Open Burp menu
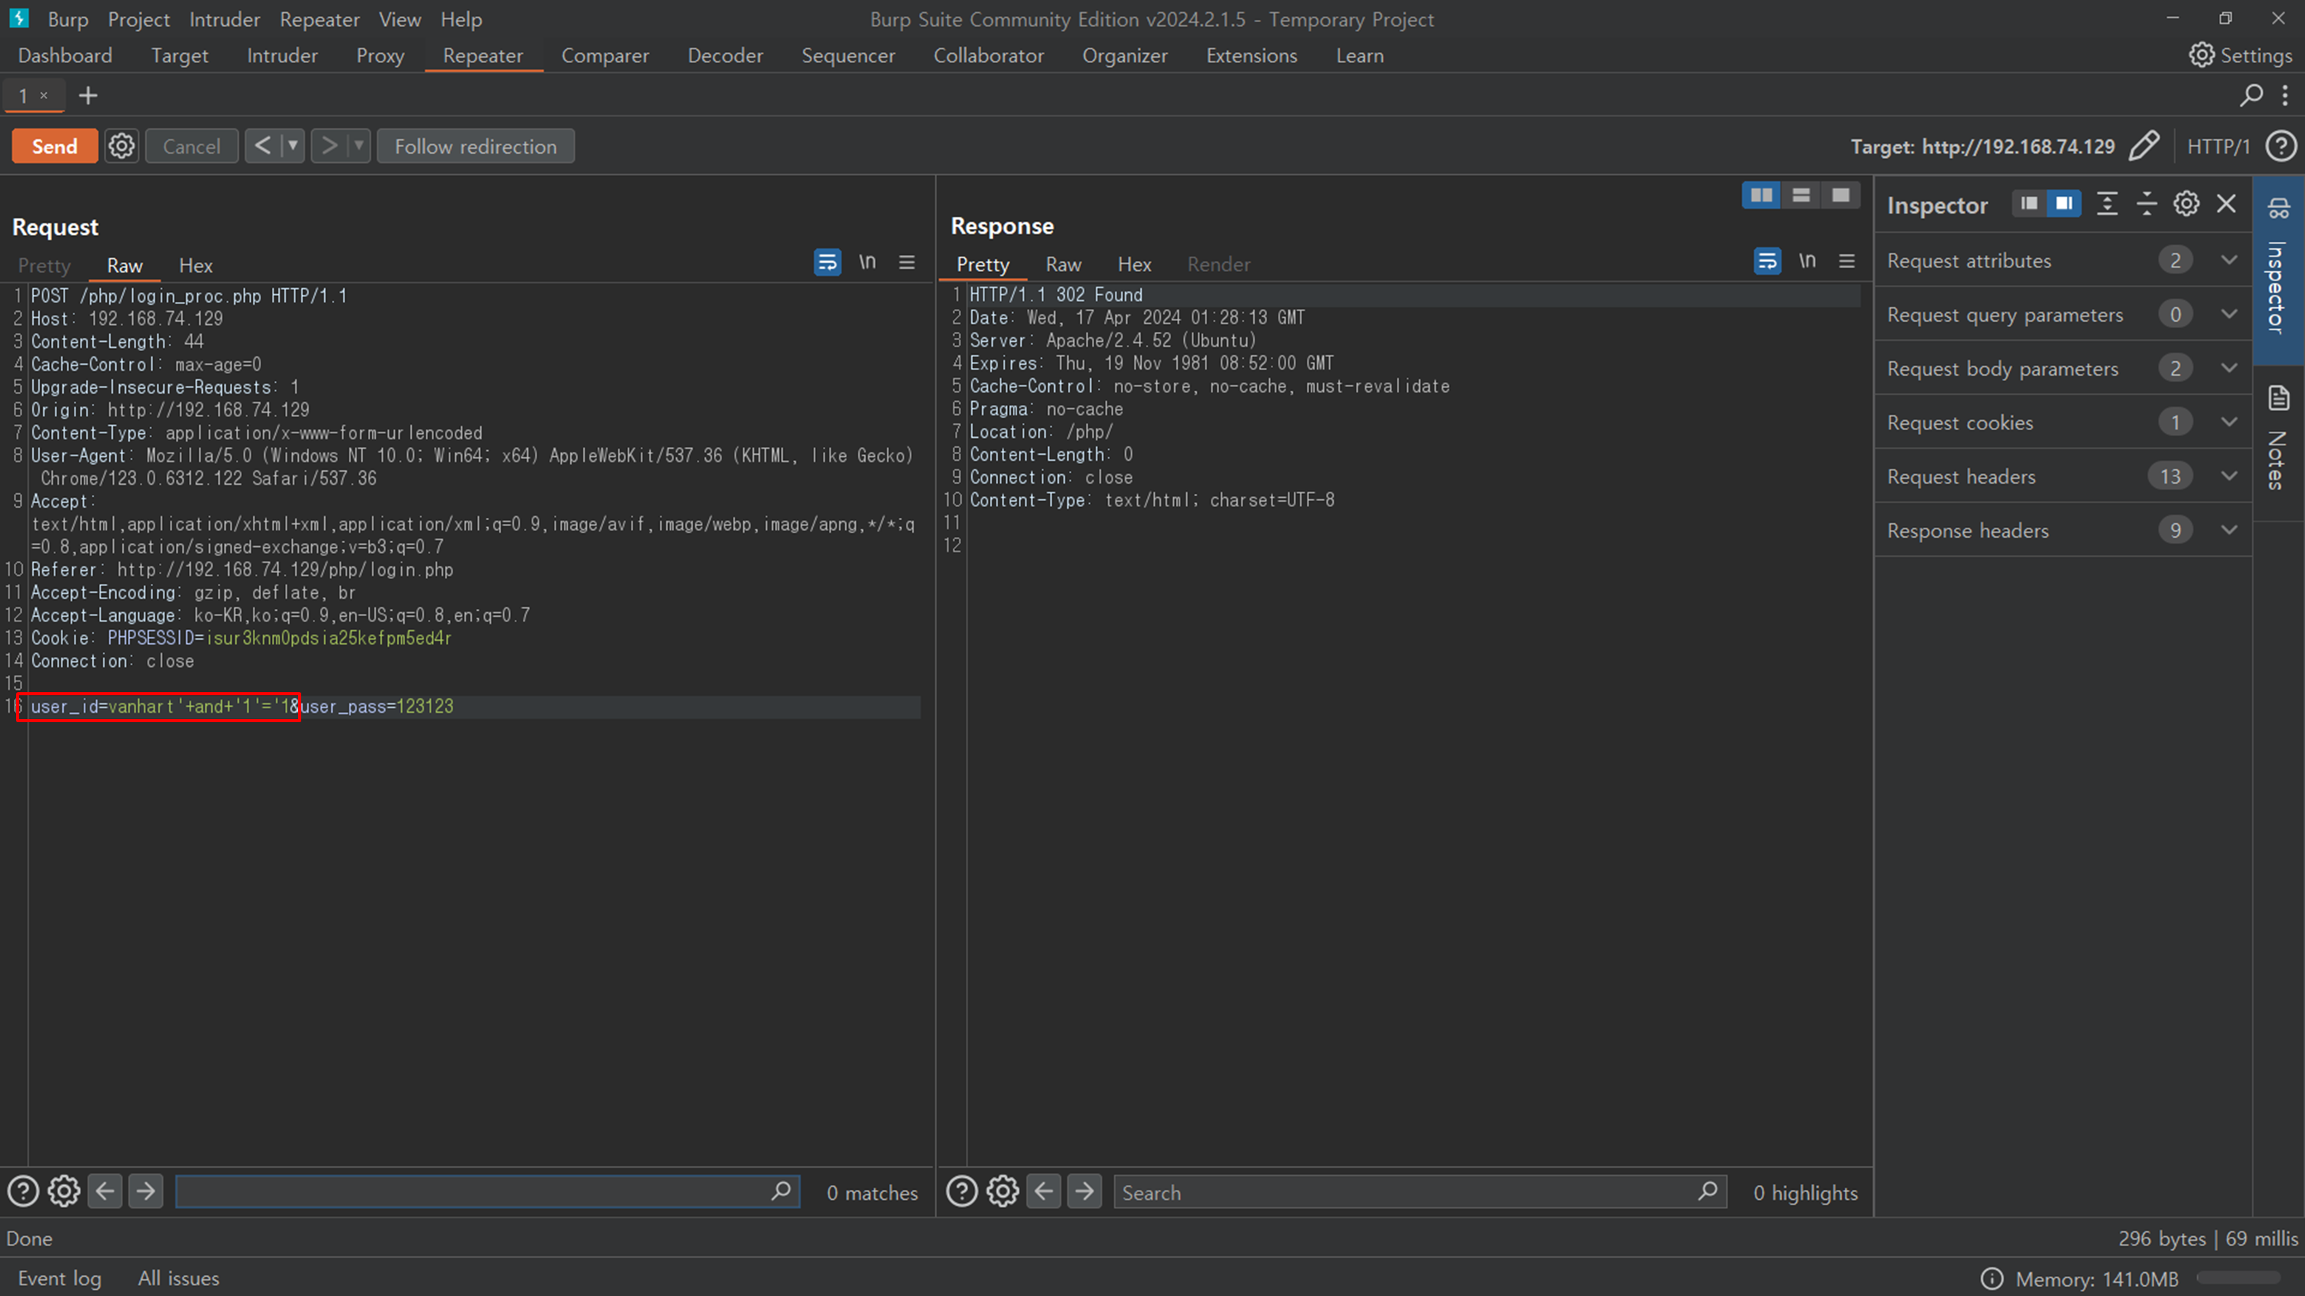The height and width of the screenshot is (1296, 2305). pos(68,18)
